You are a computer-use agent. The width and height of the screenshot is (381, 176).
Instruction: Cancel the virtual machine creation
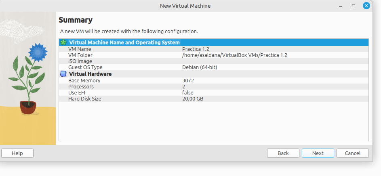click(352, 153)
